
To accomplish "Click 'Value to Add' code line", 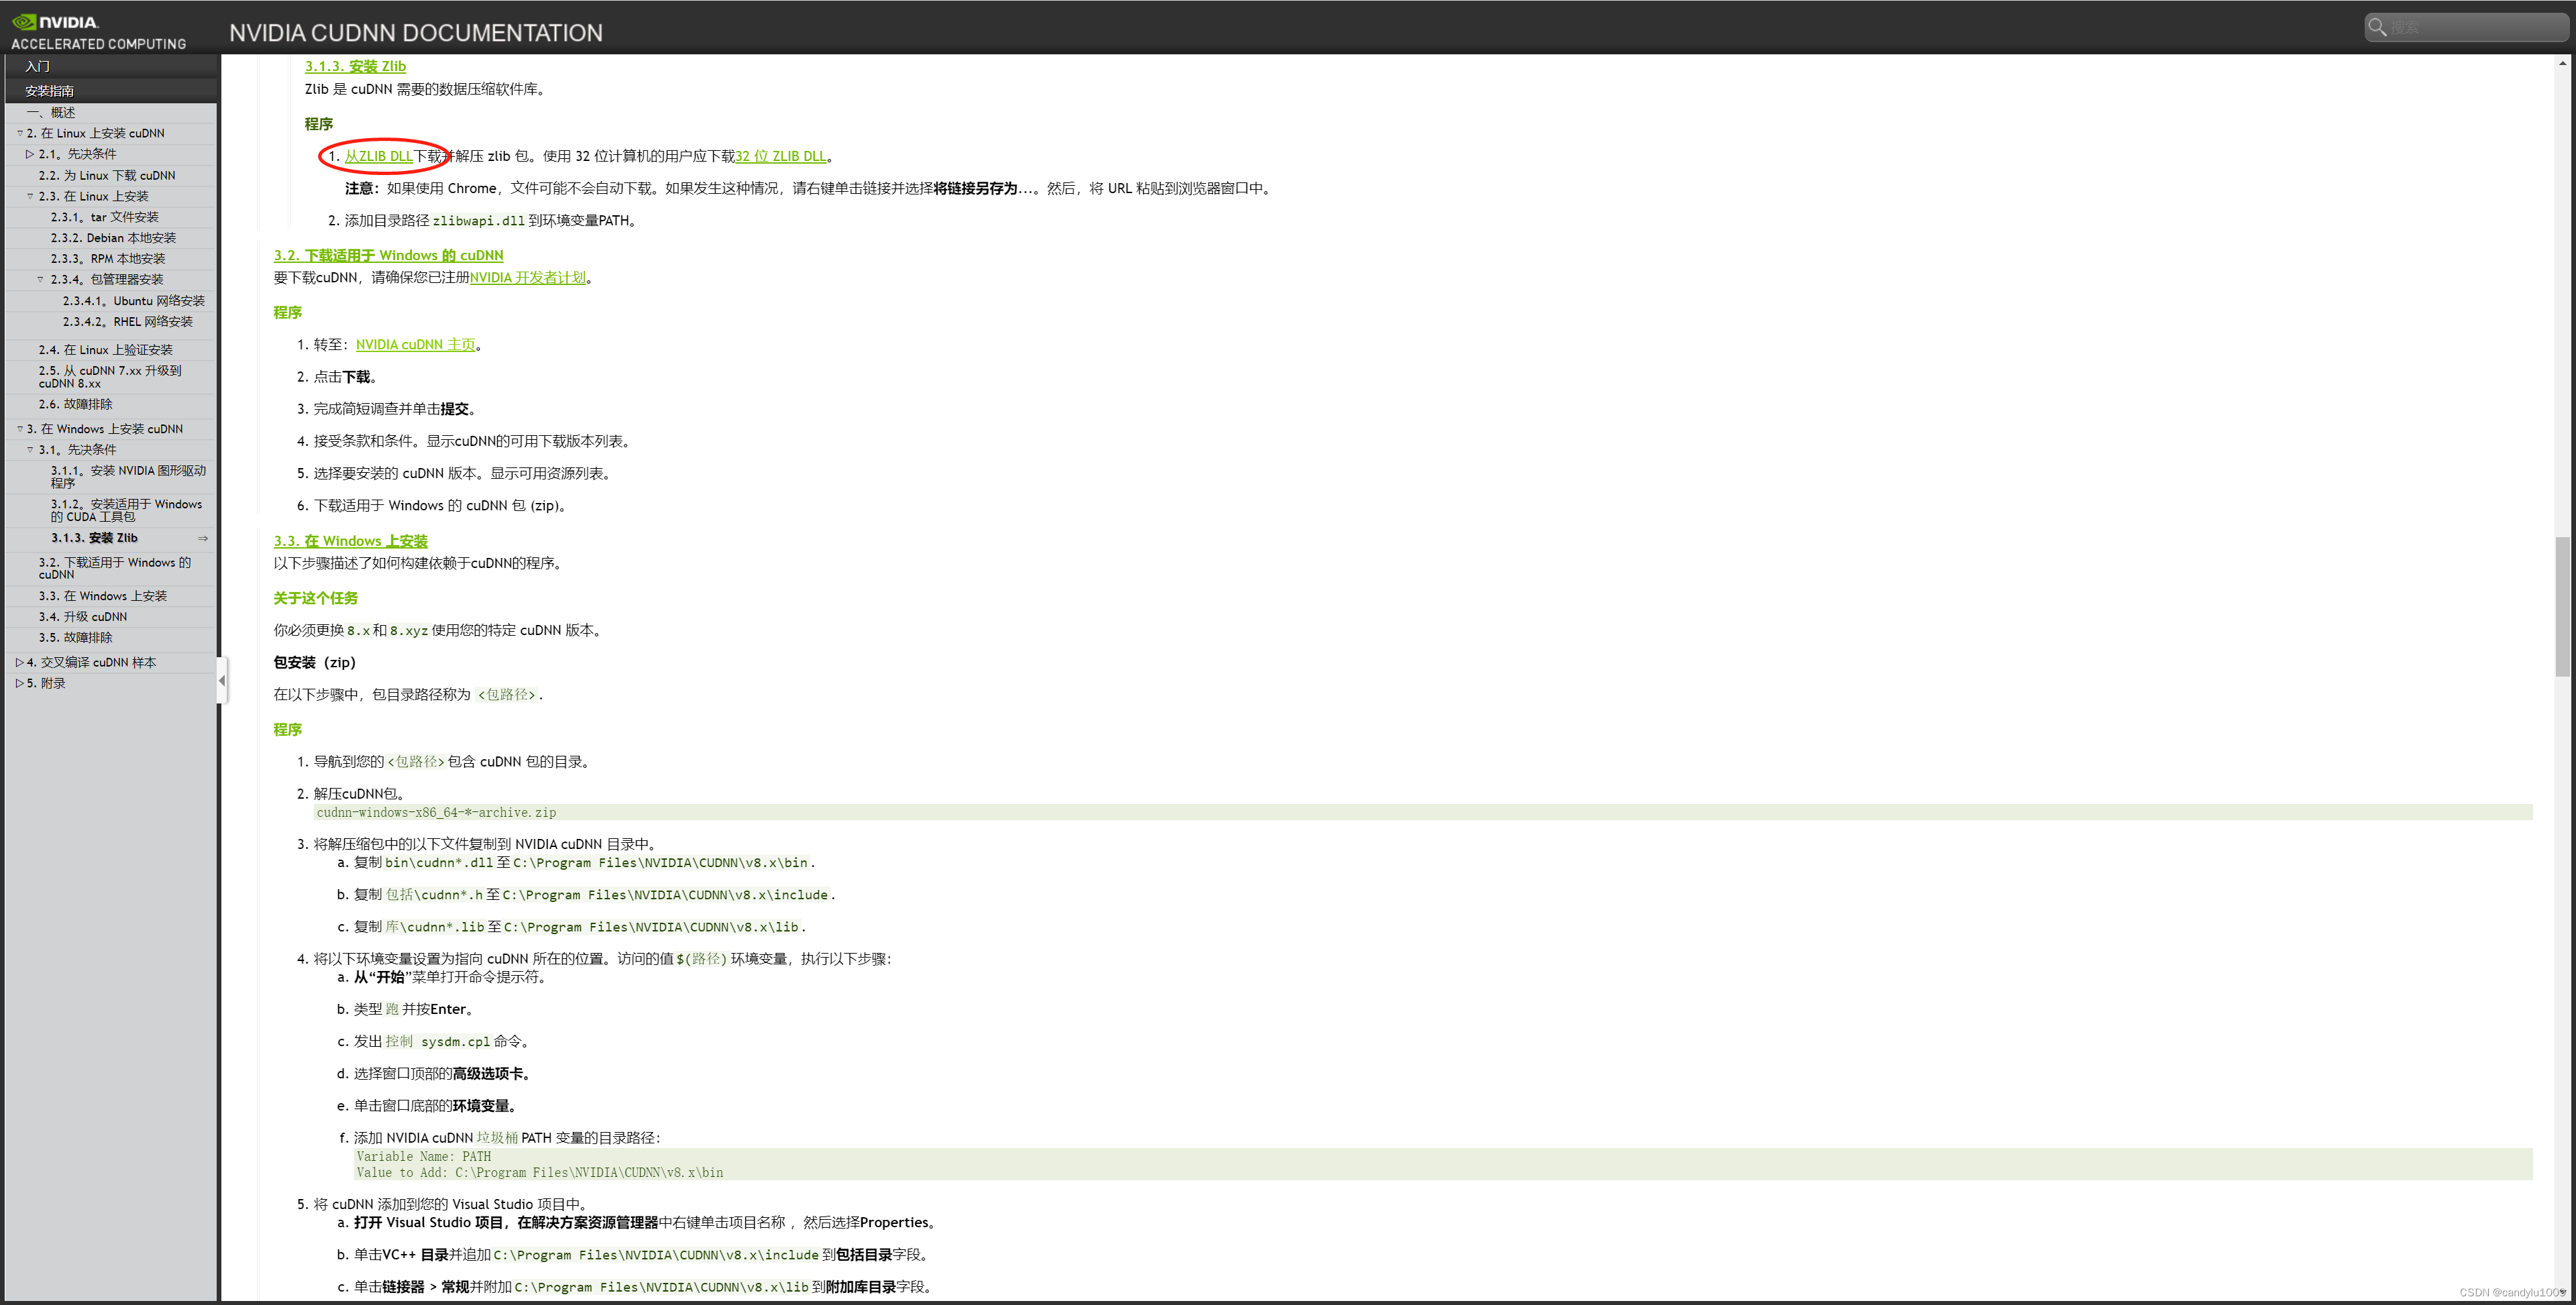I will [x=539, y=1173].
